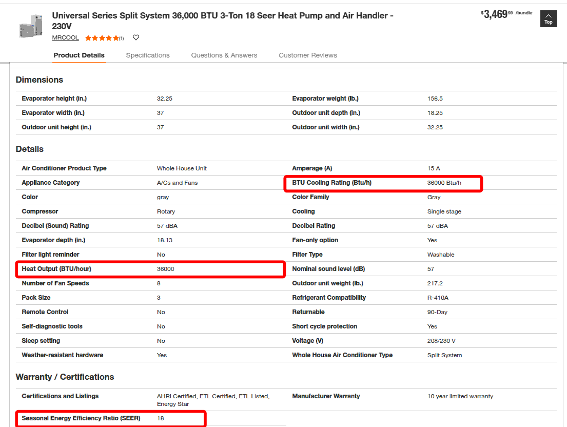Click the Refrigerant Compatibility row label
Viewport: 567px width, 427px height.
[x=329, y=298]
